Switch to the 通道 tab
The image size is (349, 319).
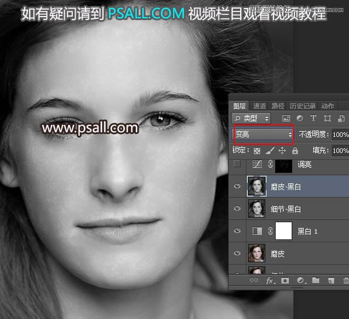[x=259, y=106]
